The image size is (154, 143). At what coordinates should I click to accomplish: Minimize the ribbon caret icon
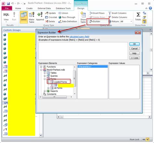coord(146,8)
